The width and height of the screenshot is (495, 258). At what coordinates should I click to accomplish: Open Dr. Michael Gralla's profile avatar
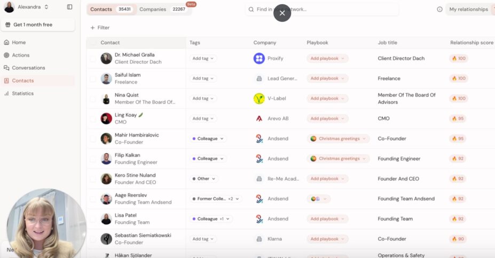point(106,59)
